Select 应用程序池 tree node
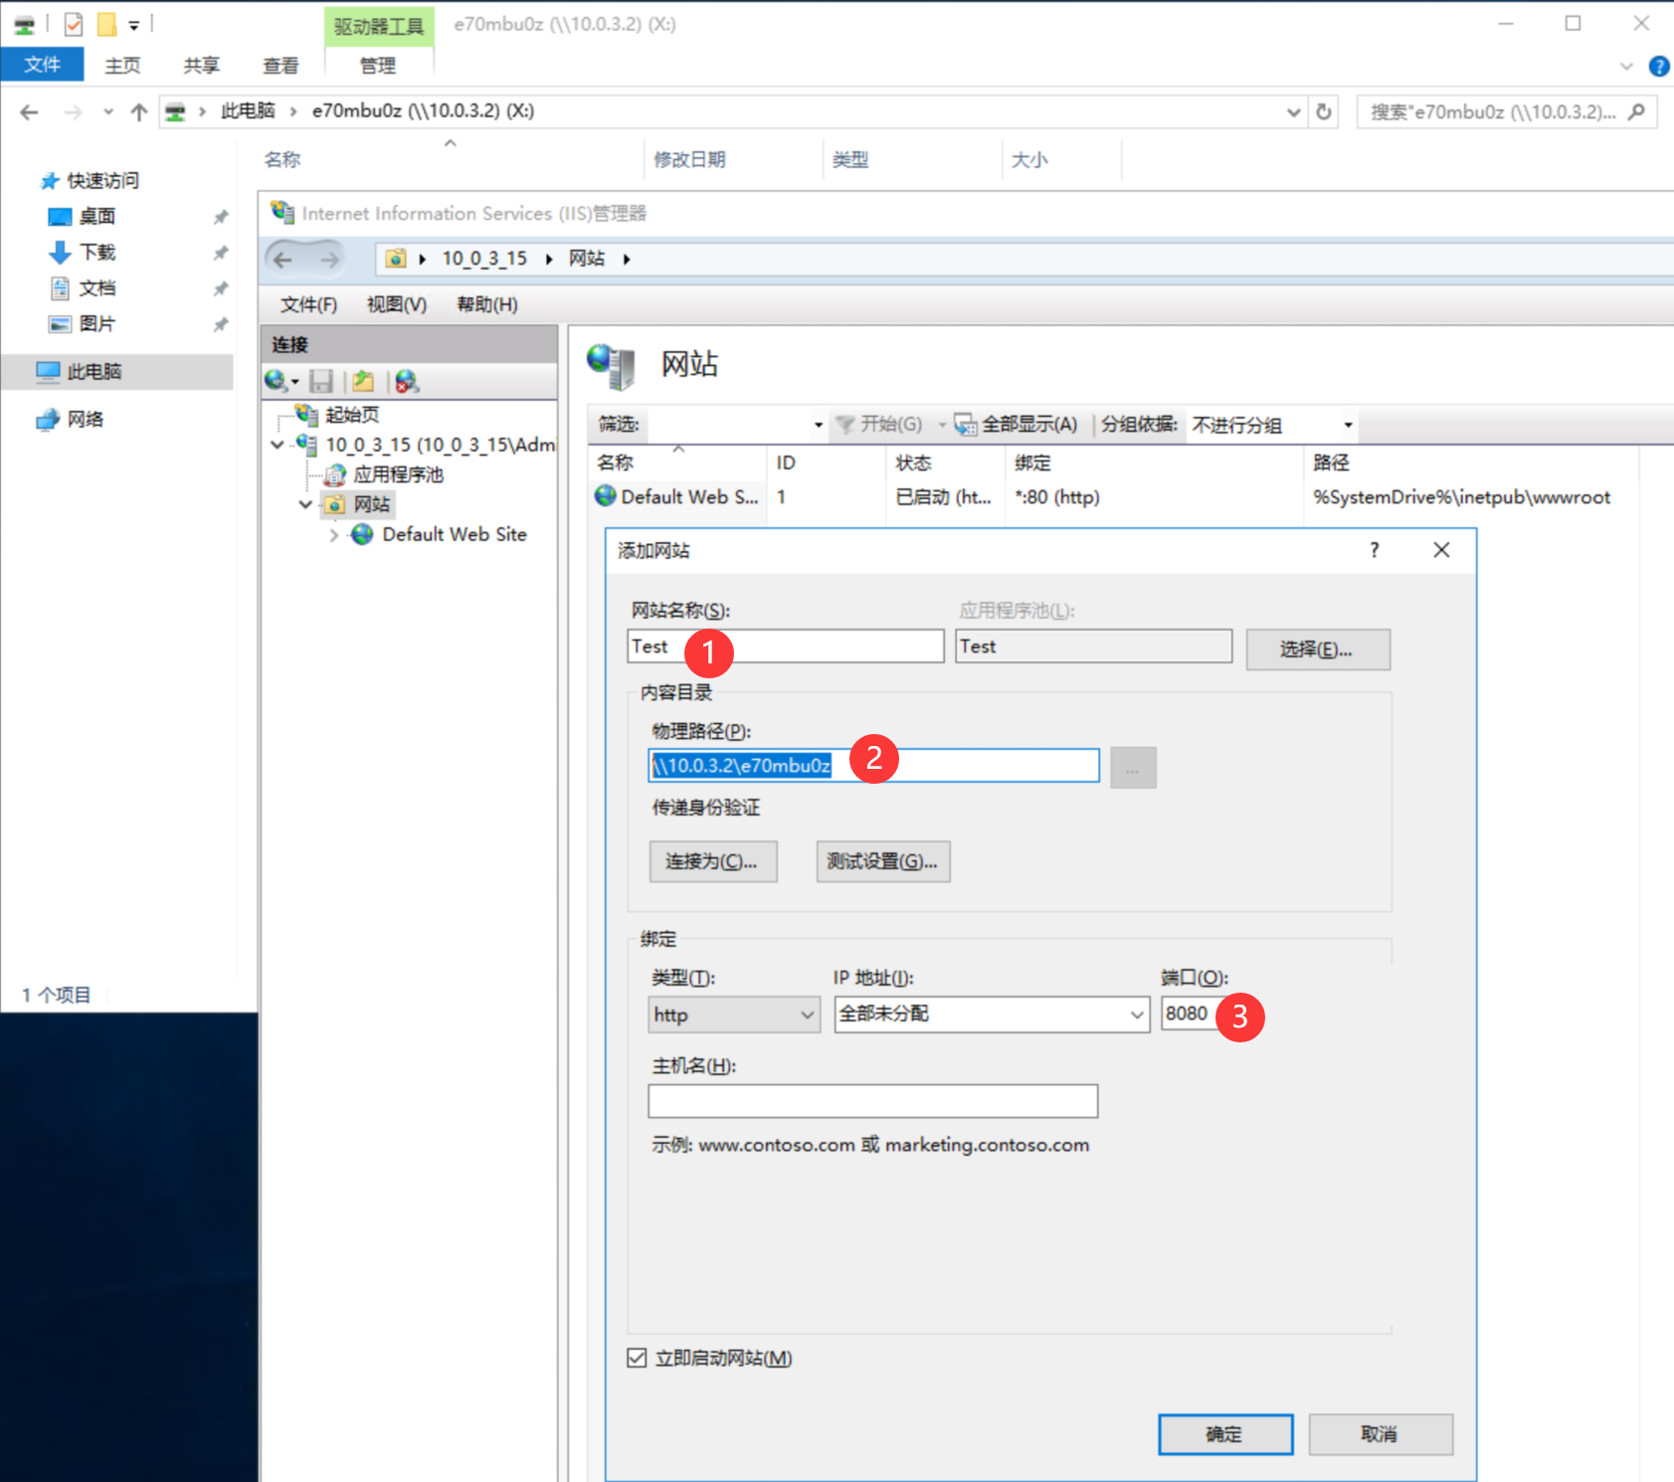The width and height of the screenshot is (1674, 1482). click(398, 474)
